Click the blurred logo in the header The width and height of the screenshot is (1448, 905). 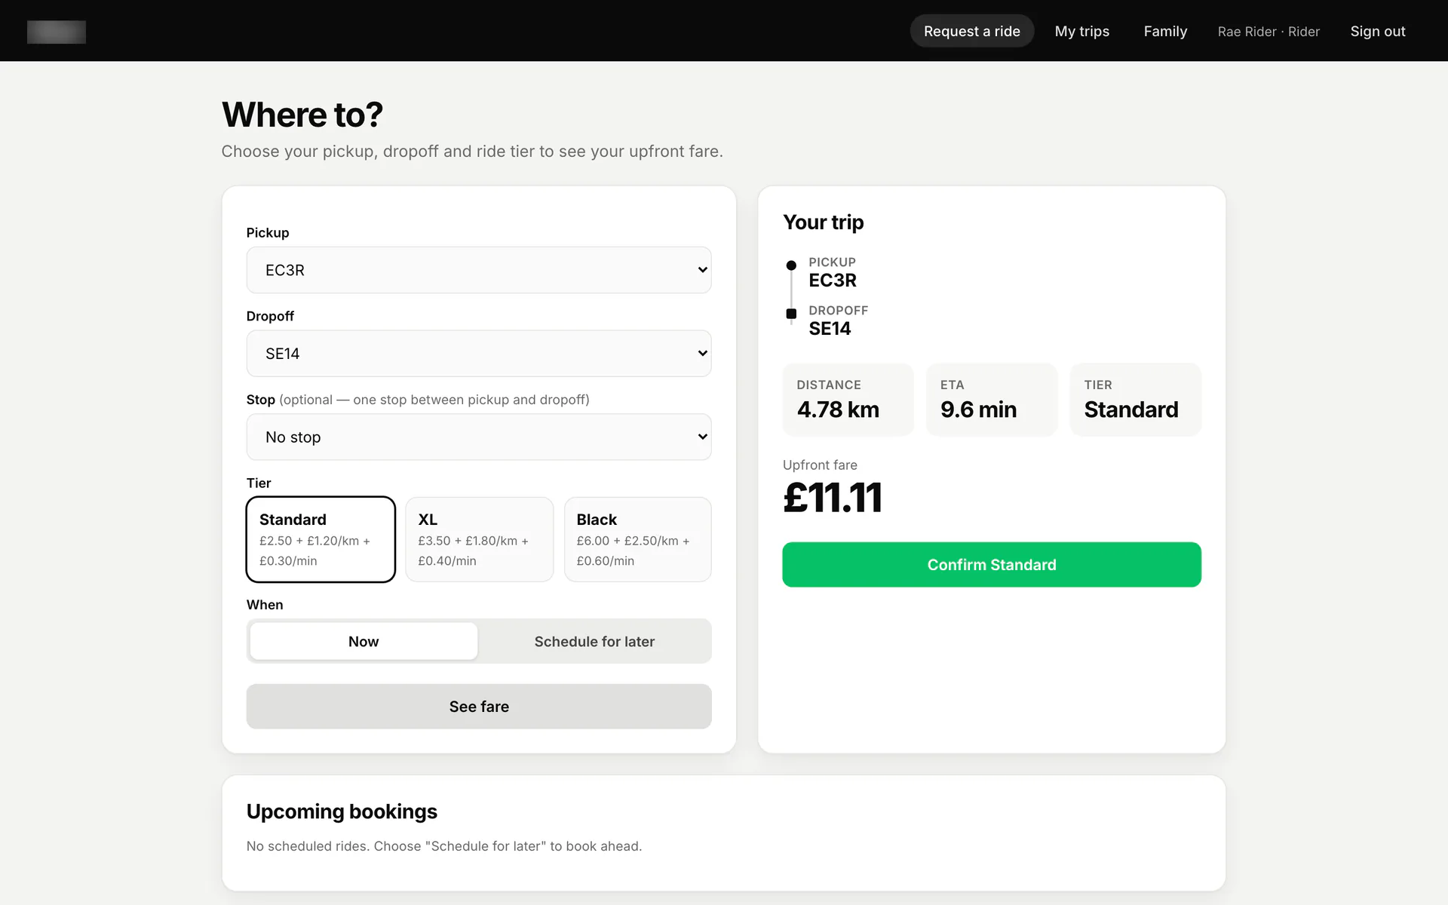57,32
